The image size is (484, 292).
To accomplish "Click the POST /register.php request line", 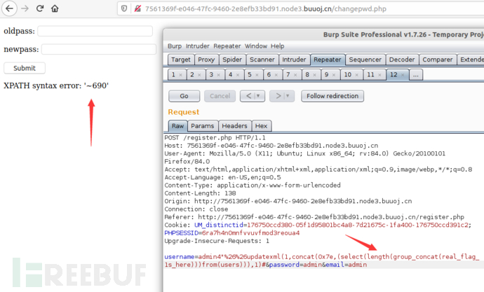I will tap(215, 138).
